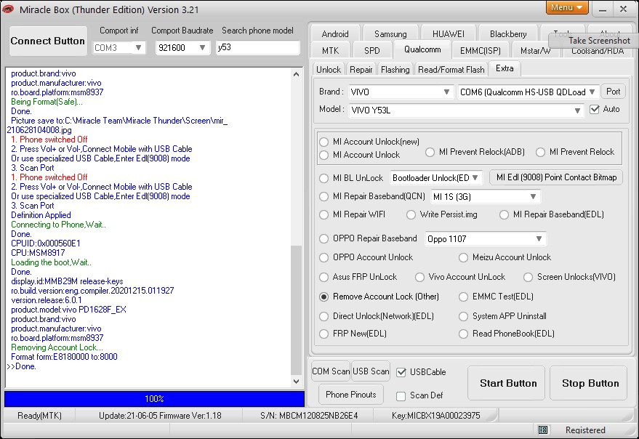Open the Flashing sub-tab

point(395,70)
